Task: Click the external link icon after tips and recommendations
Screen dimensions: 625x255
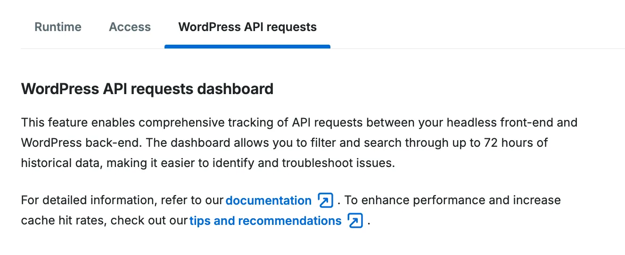Action: coord(355,221)
